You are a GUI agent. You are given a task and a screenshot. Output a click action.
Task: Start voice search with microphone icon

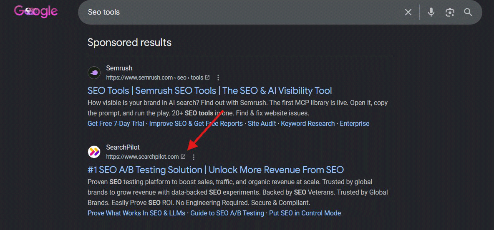pyautogui.click(x=431, y=12)
